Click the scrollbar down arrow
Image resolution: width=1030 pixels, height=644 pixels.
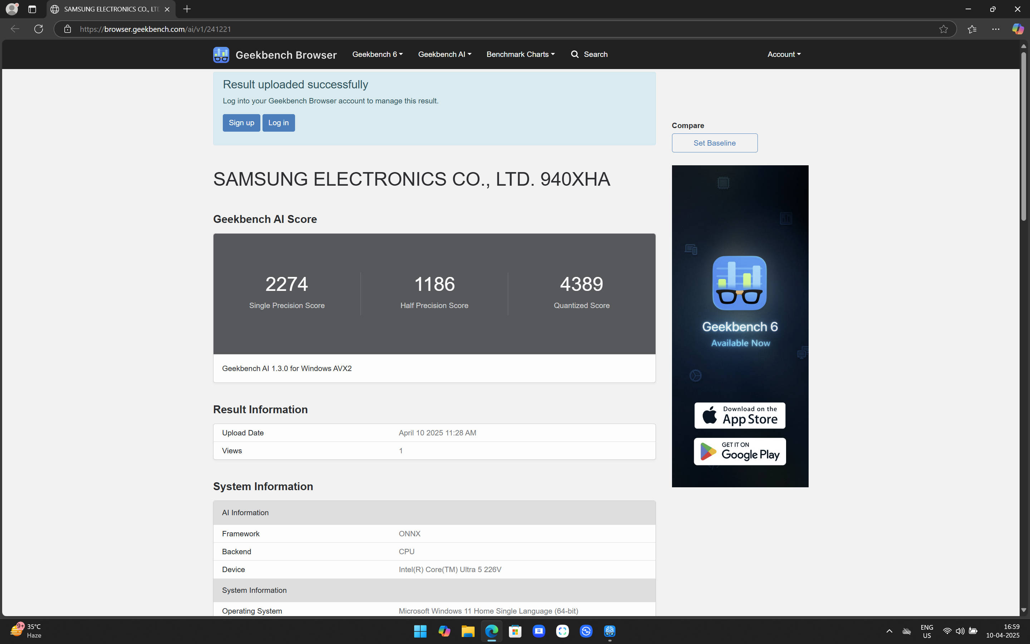[x=1023, y=610]
